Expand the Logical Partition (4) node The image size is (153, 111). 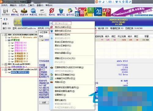pyautogui.click(x=9, y=43)
